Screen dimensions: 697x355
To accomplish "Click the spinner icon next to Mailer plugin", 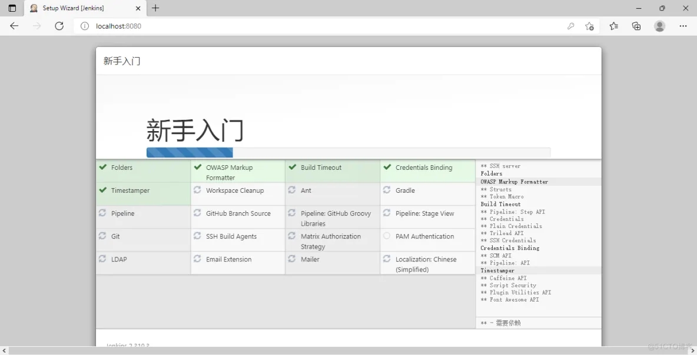I will click(x=291, y=259).
